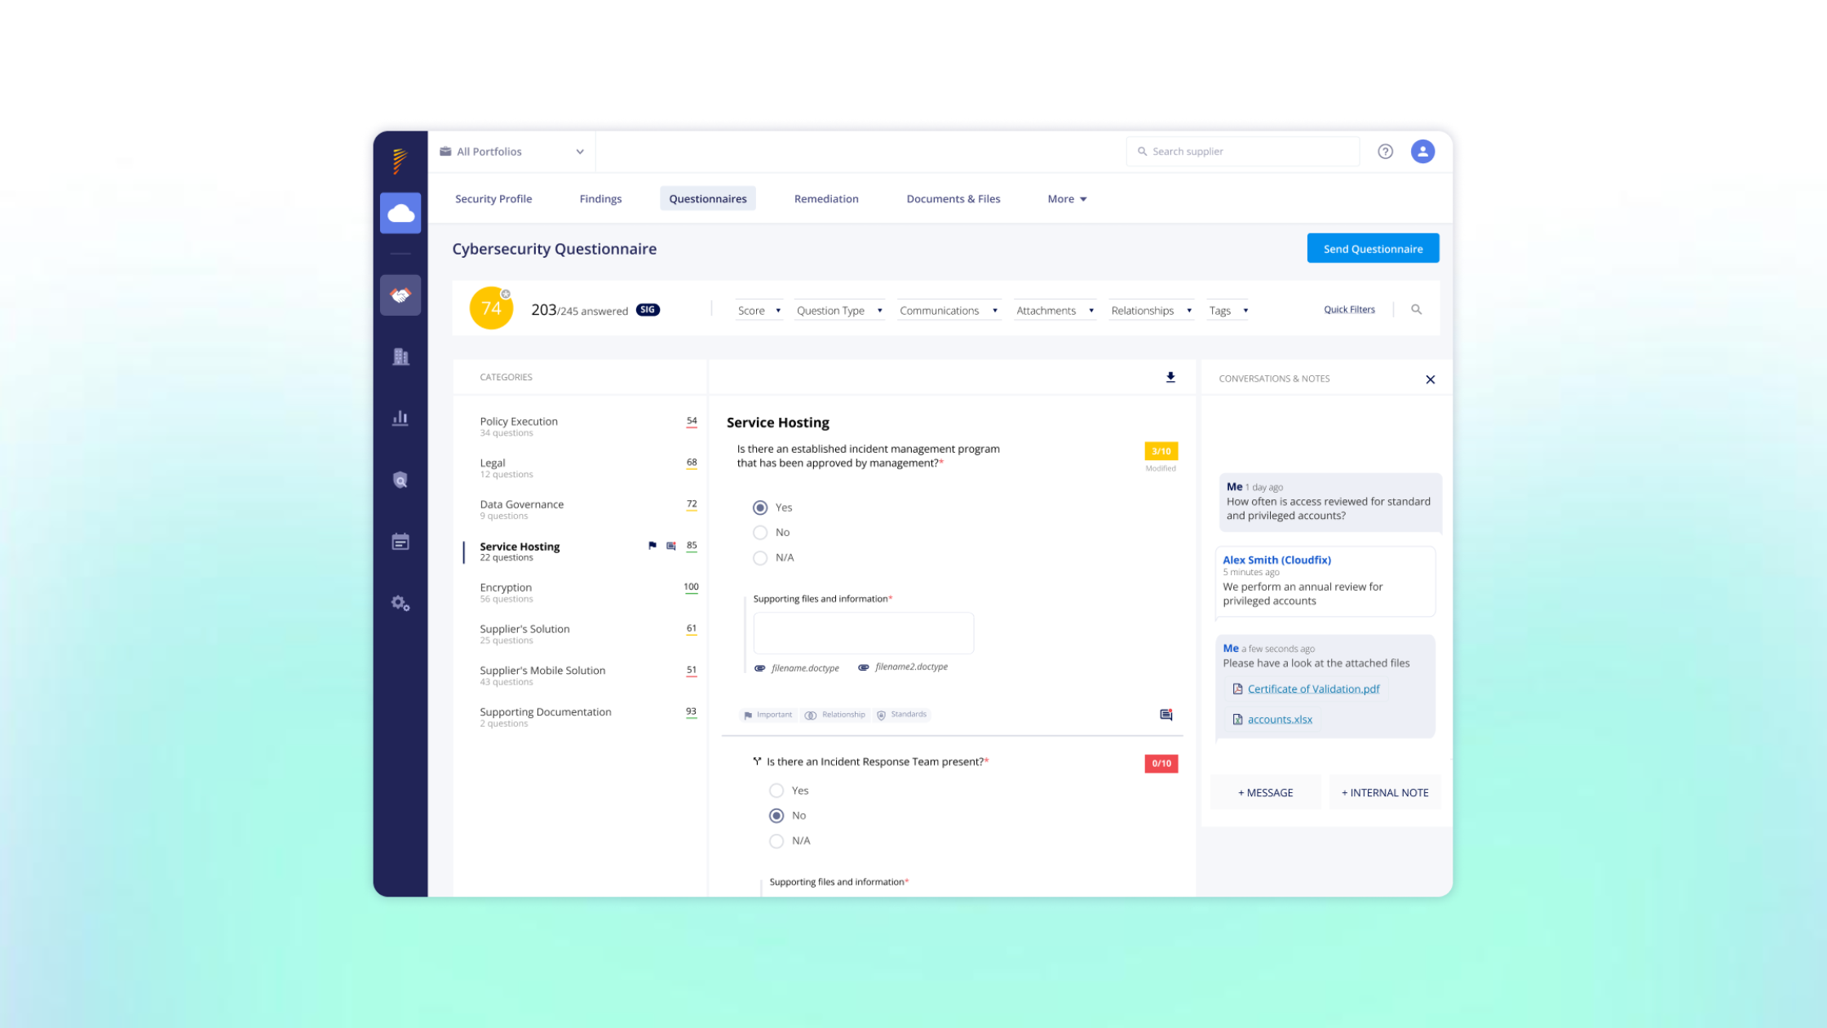1827x1028 pixels.
Task: Click the filter bar search magnifier icon
Action: [x=1416, y=309]
